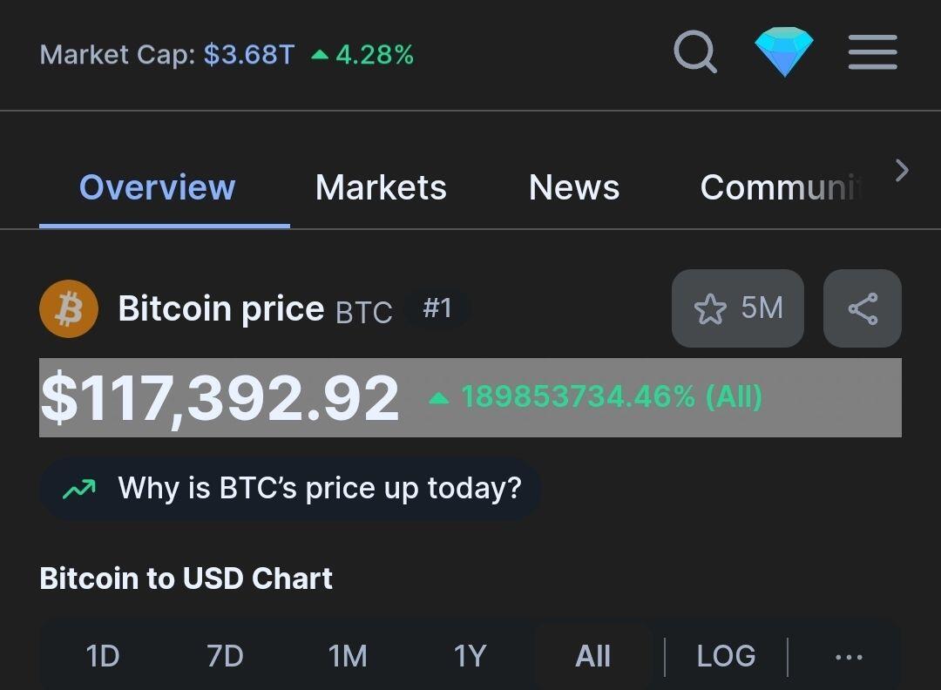
Task: Click the share icon button
Action: pyautogui.click(x=863, y=308)
